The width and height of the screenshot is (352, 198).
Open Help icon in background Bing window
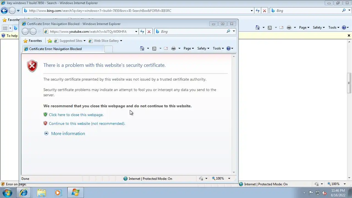point(344,28)
